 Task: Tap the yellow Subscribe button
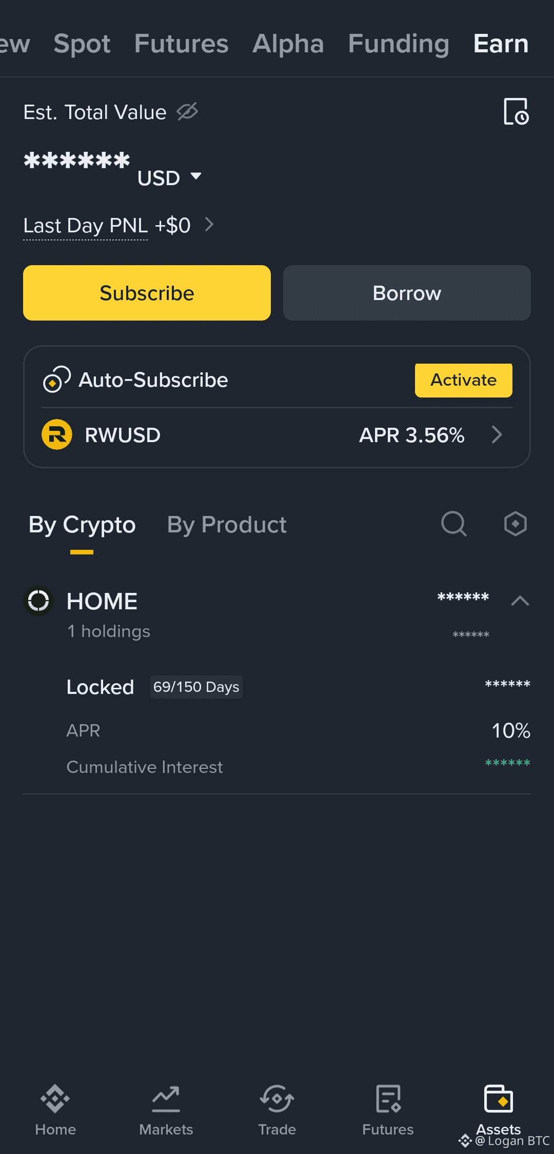(147, 293)
